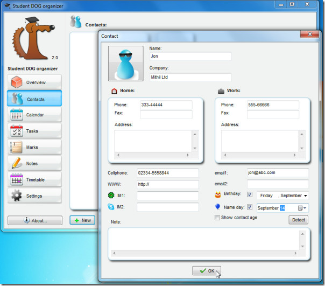This screenshot has height=286, width=325.
Task: Maximize the Student DOG organizer window
Action: click(x=292, y=4)
